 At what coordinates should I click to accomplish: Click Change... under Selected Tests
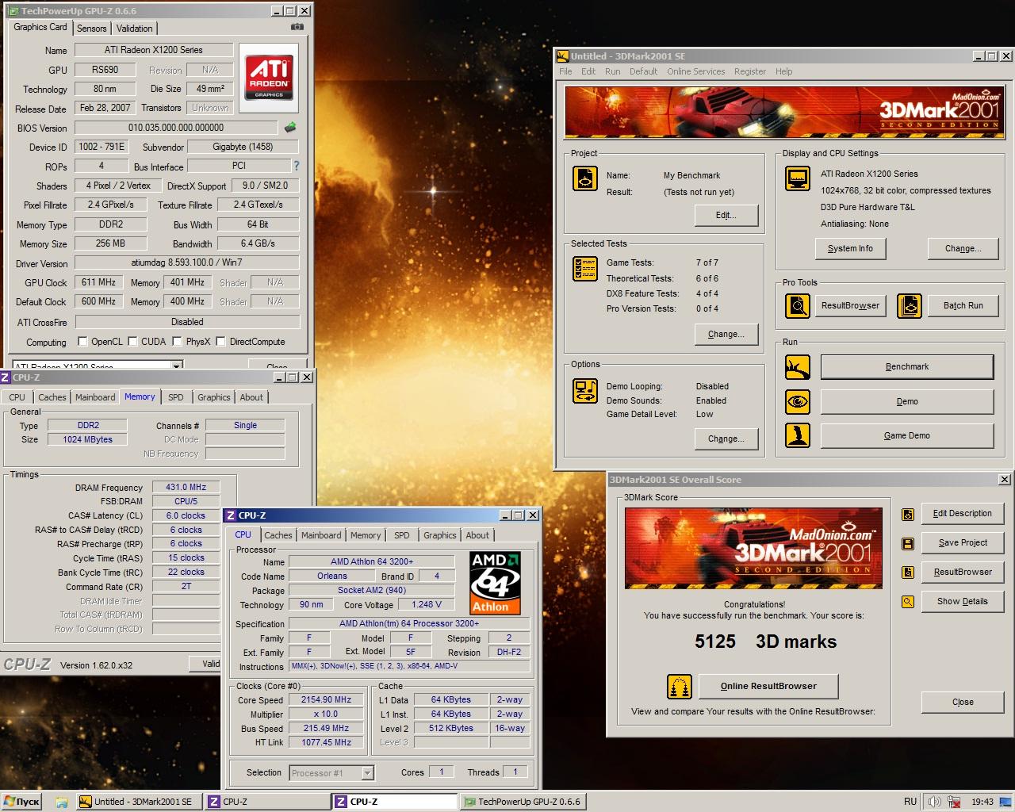[726, 334]
